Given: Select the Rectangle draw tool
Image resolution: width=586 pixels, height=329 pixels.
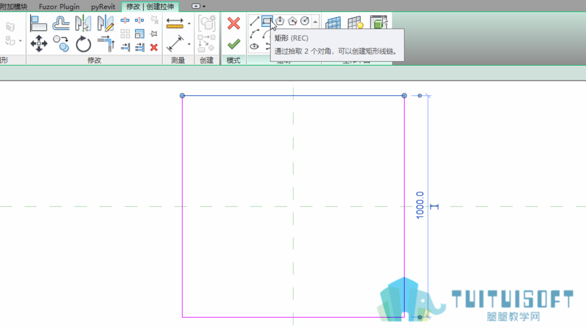Looking at the screenshot, I should coord(267,21).
